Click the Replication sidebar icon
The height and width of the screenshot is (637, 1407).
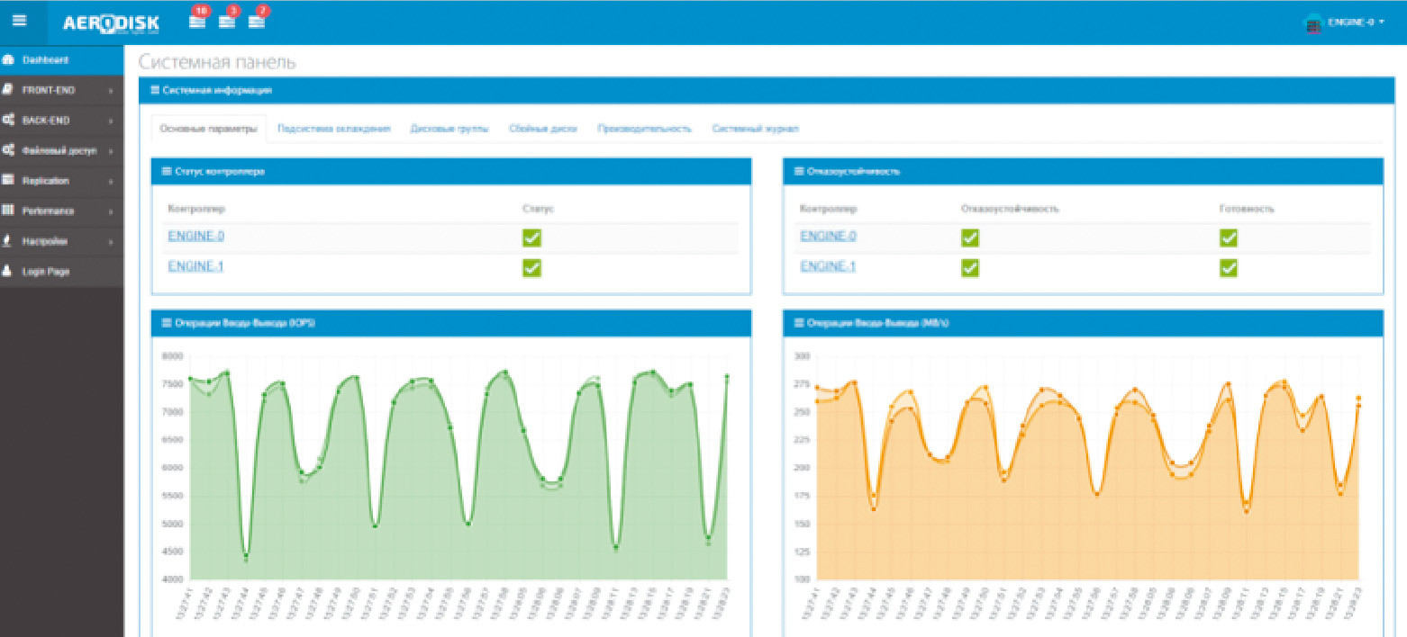(8, 181)
